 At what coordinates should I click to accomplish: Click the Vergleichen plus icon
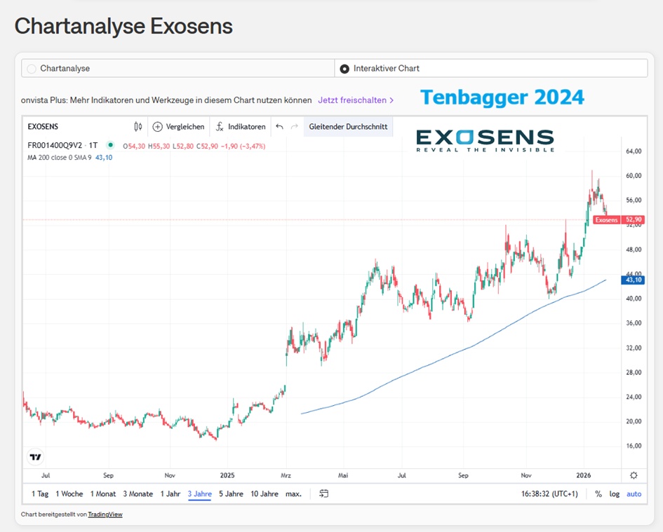[157, 127]
